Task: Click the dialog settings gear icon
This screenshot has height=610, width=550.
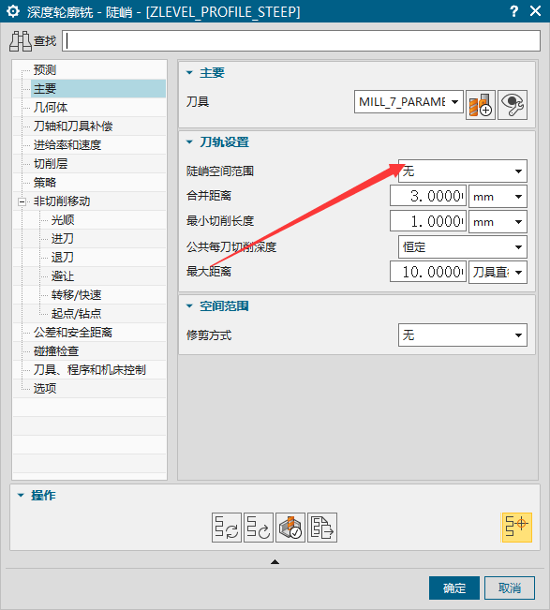Action: click(13, 11)
